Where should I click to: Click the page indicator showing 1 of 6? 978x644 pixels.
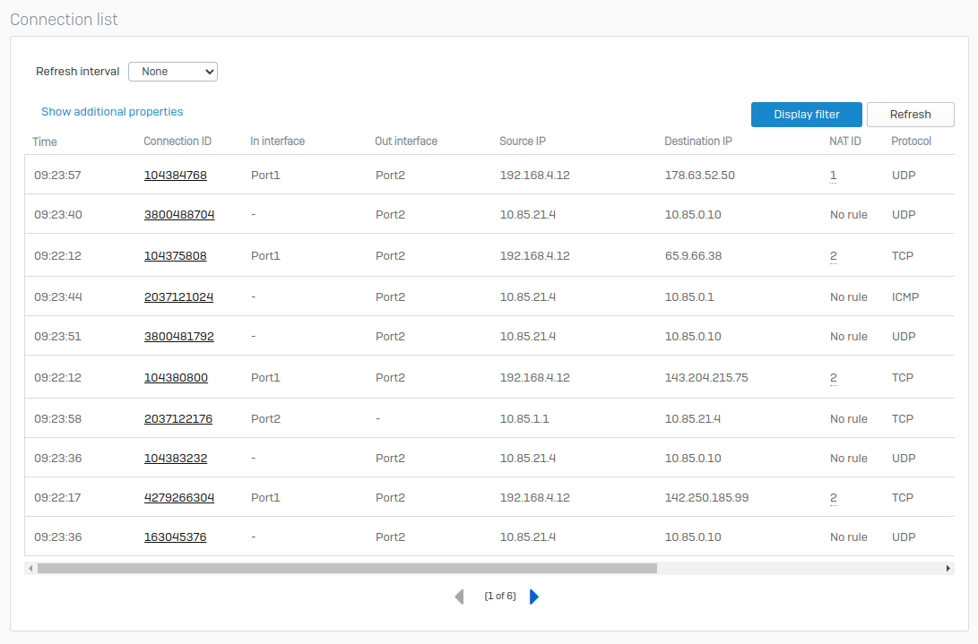(x=500, y=596)
